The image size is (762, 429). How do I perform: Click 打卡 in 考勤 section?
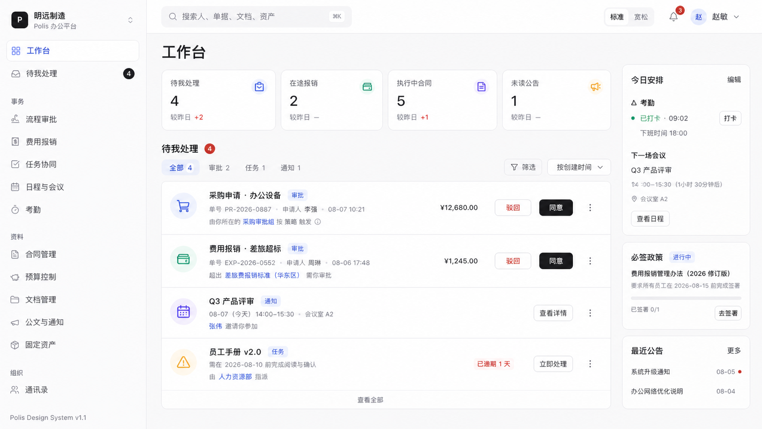pos(730,119)
